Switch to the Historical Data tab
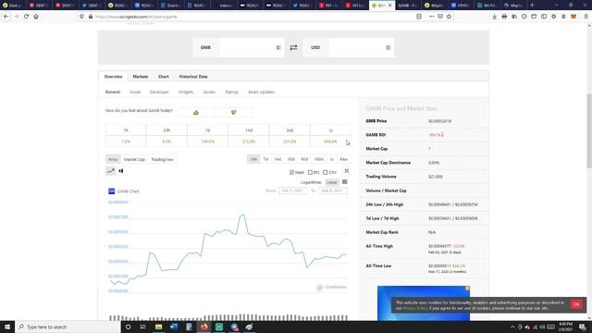 (x=193, y=77)
